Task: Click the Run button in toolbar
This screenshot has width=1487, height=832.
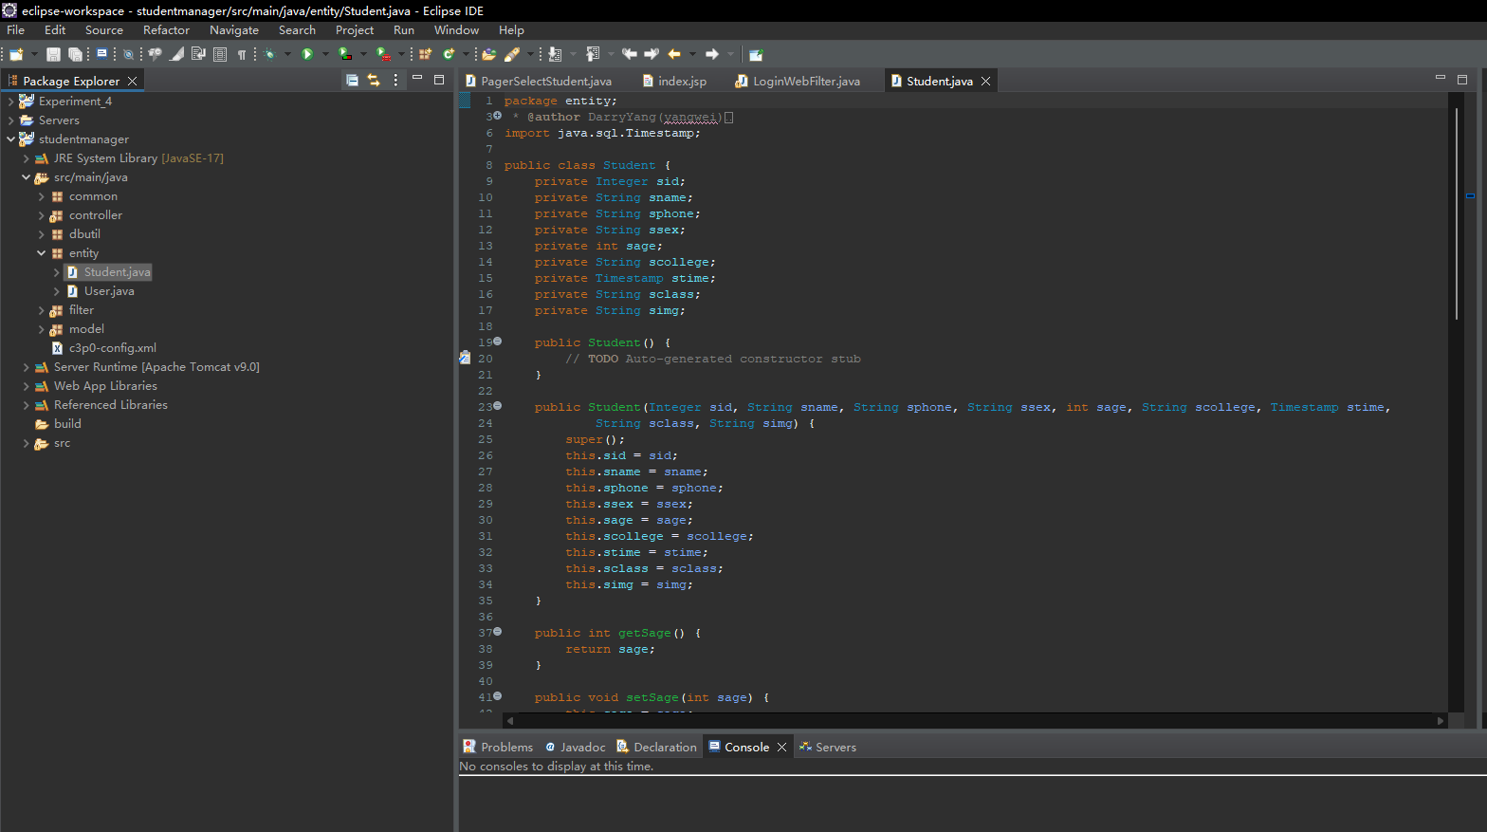Action: pyautogui.click(x=307, y=55)
